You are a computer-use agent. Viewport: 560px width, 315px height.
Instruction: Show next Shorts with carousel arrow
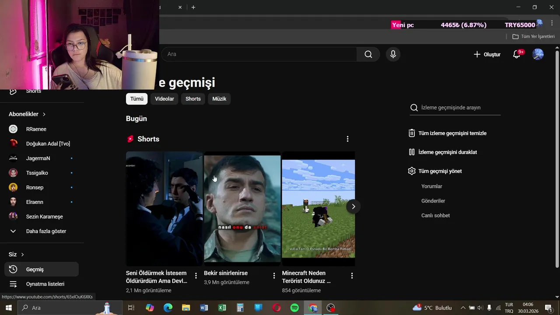353,206
